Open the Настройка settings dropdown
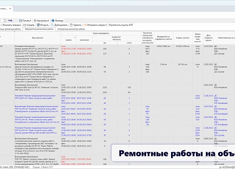Screen dimensions: 235x169 pos(41,21)
